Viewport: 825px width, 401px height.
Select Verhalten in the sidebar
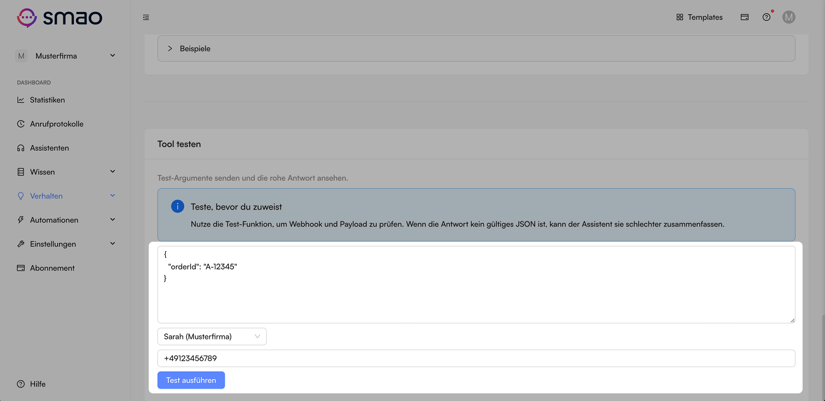[x=46, y=196]
